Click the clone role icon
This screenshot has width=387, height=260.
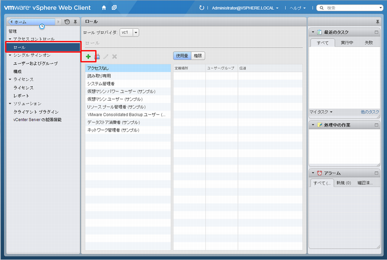coord(97,57)
